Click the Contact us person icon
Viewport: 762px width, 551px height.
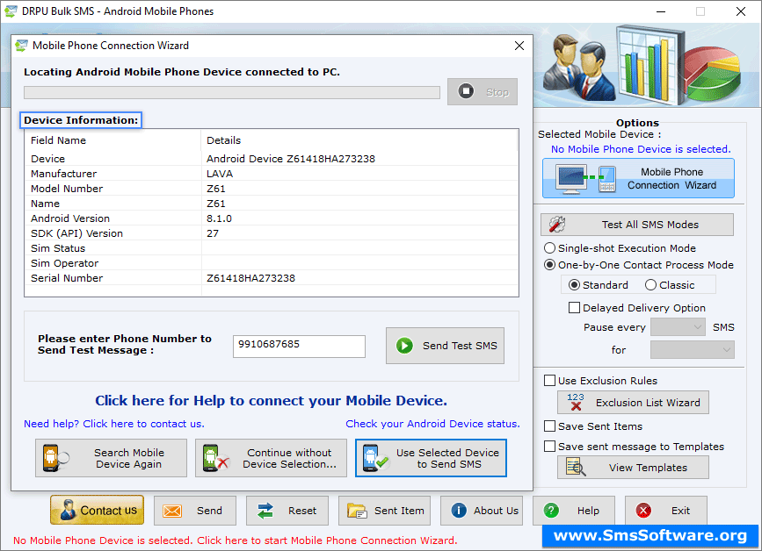pos(67,511)
